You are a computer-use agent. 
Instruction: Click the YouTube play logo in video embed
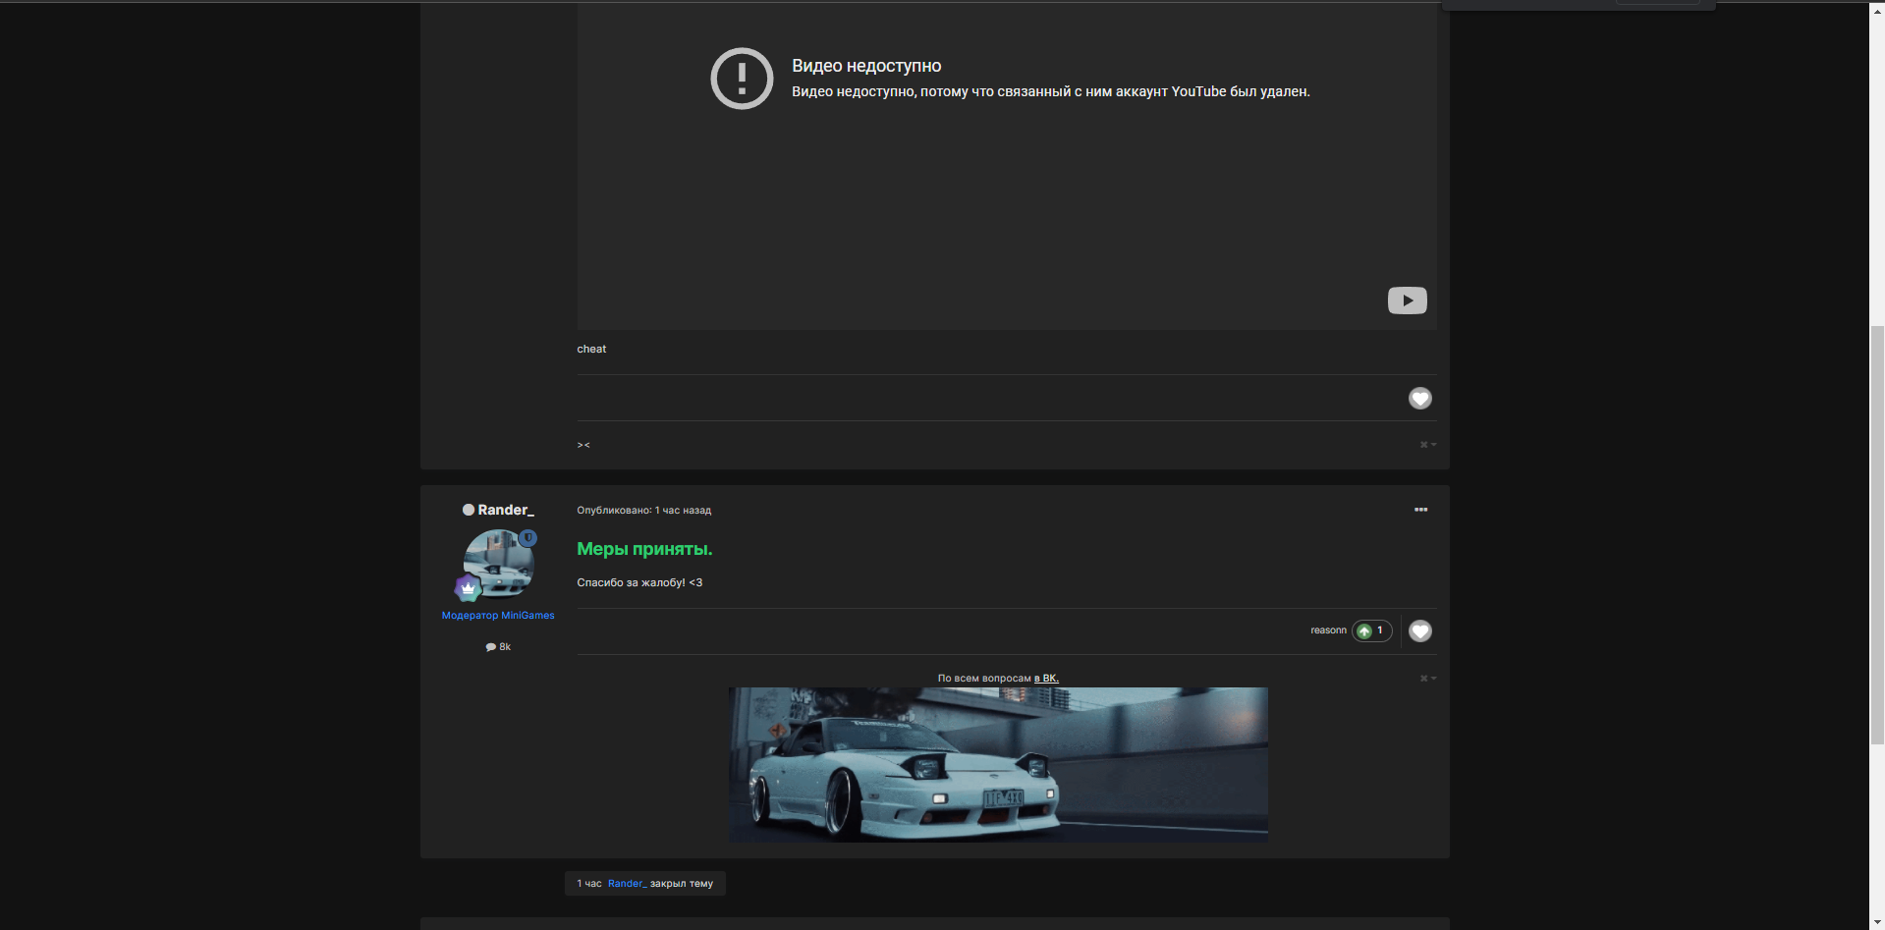coord(1407,301)
